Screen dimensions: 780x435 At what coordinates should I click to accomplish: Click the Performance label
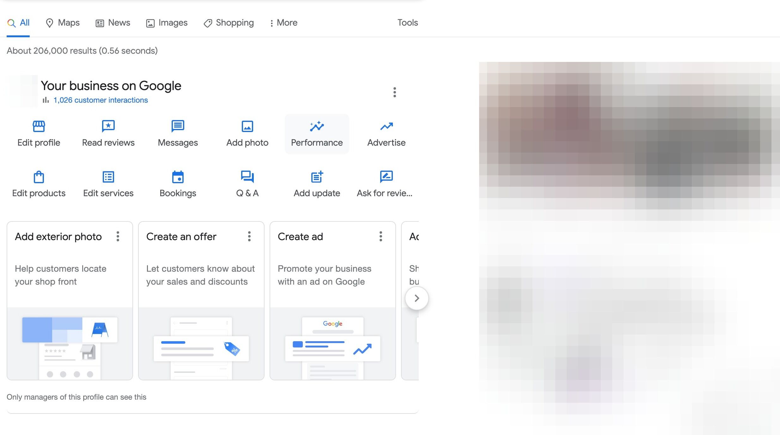click(x=317, y=143)
